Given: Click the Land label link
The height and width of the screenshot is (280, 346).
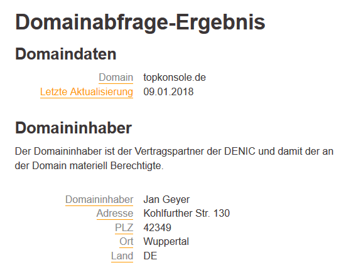Looking at the screenshot, I should coord(122,256).
